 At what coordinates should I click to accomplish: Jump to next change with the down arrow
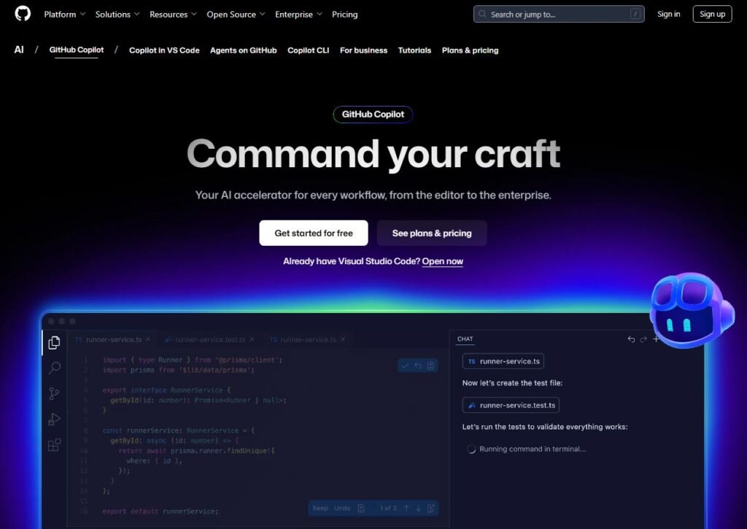[418, 508]
